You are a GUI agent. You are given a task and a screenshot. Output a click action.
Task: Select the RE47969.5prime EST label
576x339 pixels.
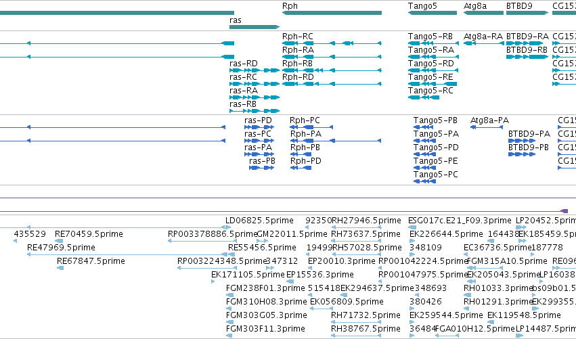pos(61,248)
